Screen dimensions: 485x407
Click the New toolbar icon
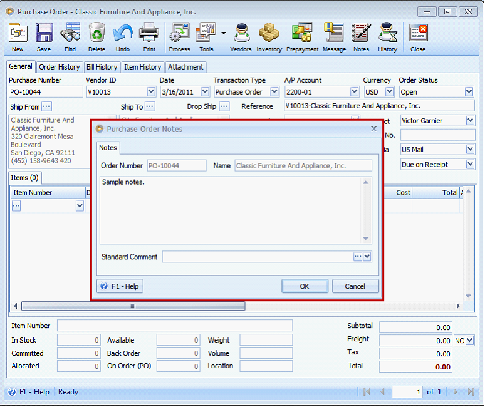click(x=18, y=37)
